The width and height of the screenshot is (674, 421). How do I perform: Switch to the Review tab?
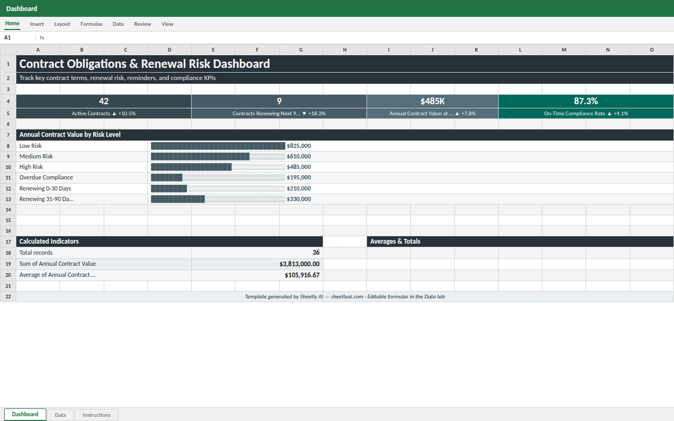142,24
